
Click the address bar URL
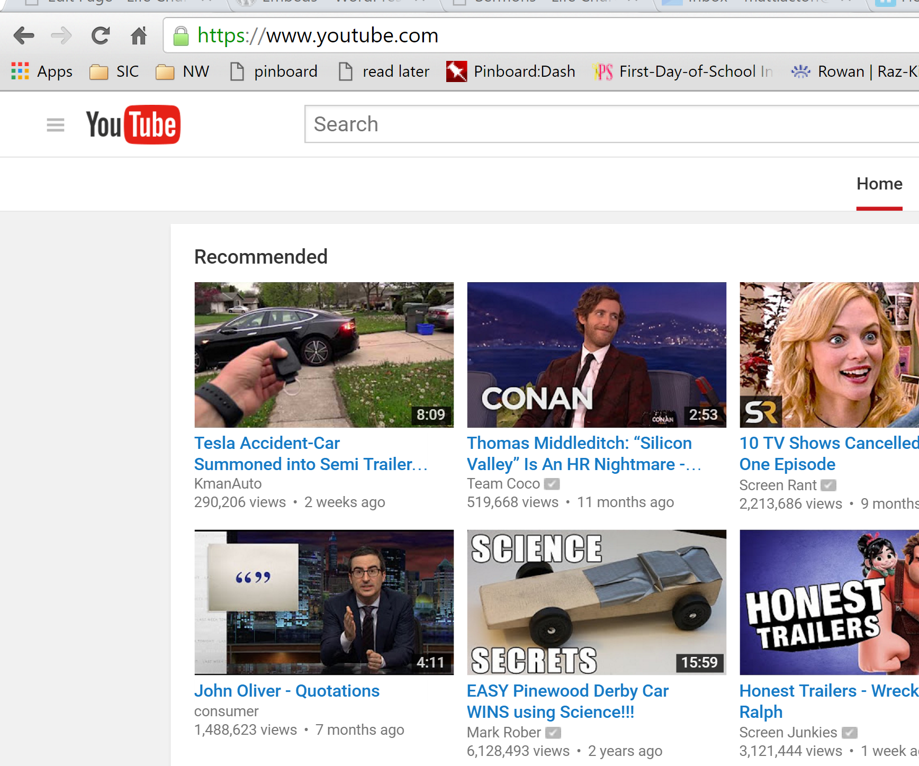tap(318, 35)
